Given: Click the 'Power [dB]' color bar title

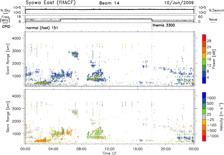Looking at the screenshot, I should pos(214,59).
